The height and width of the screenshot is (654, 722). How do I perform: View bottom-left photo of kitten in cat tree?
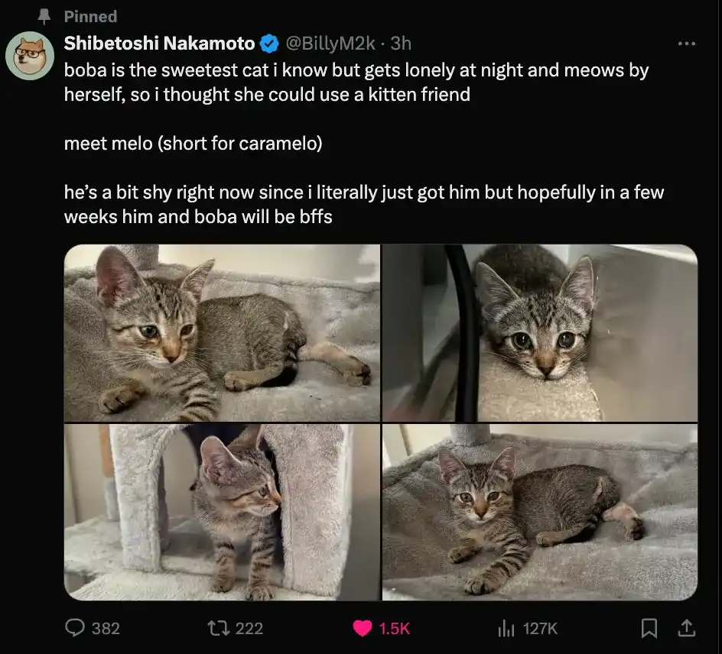coord(222,512)
